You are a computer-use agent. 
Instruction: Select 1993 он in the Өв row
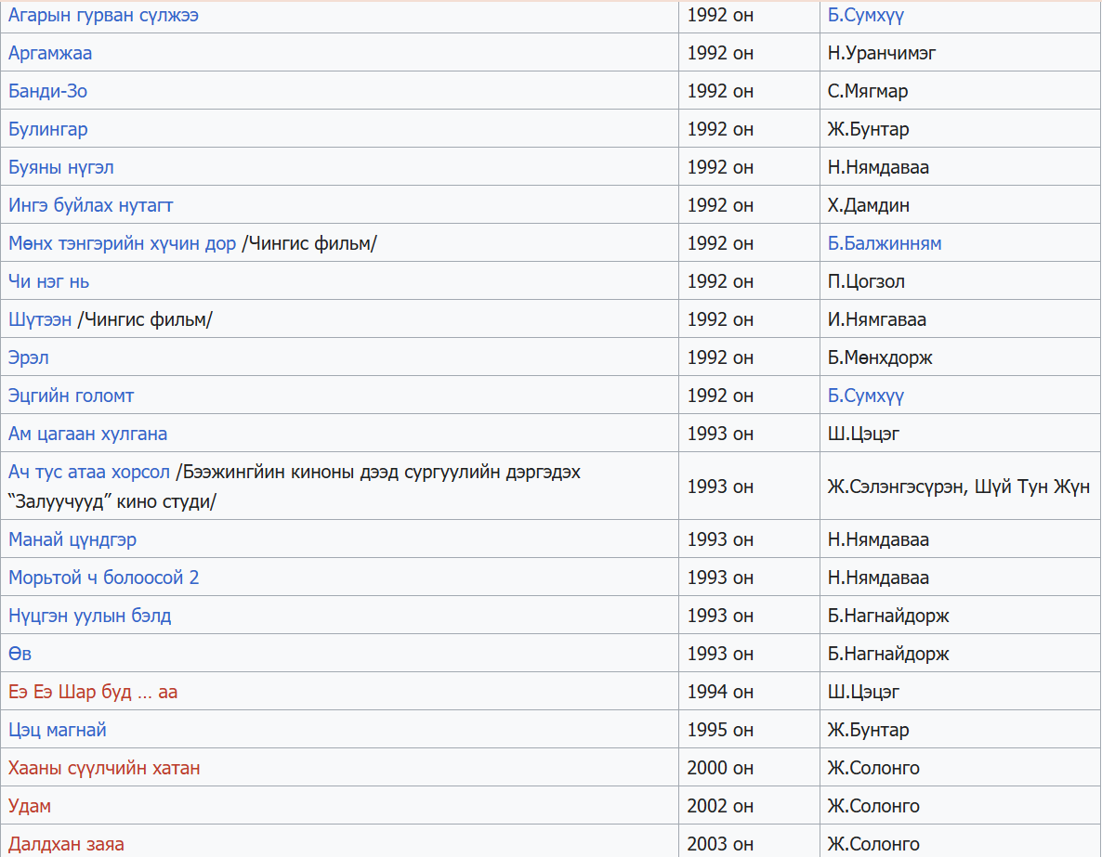coord(720,654)
